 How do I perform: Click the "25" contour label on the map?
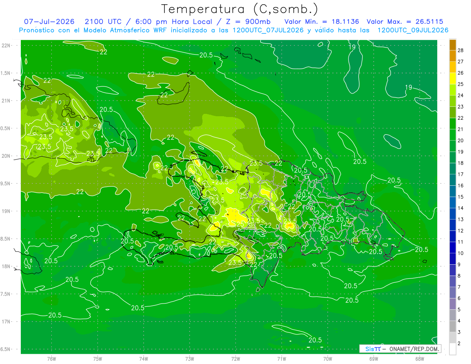pyautogui.click(x=240, y=224)
